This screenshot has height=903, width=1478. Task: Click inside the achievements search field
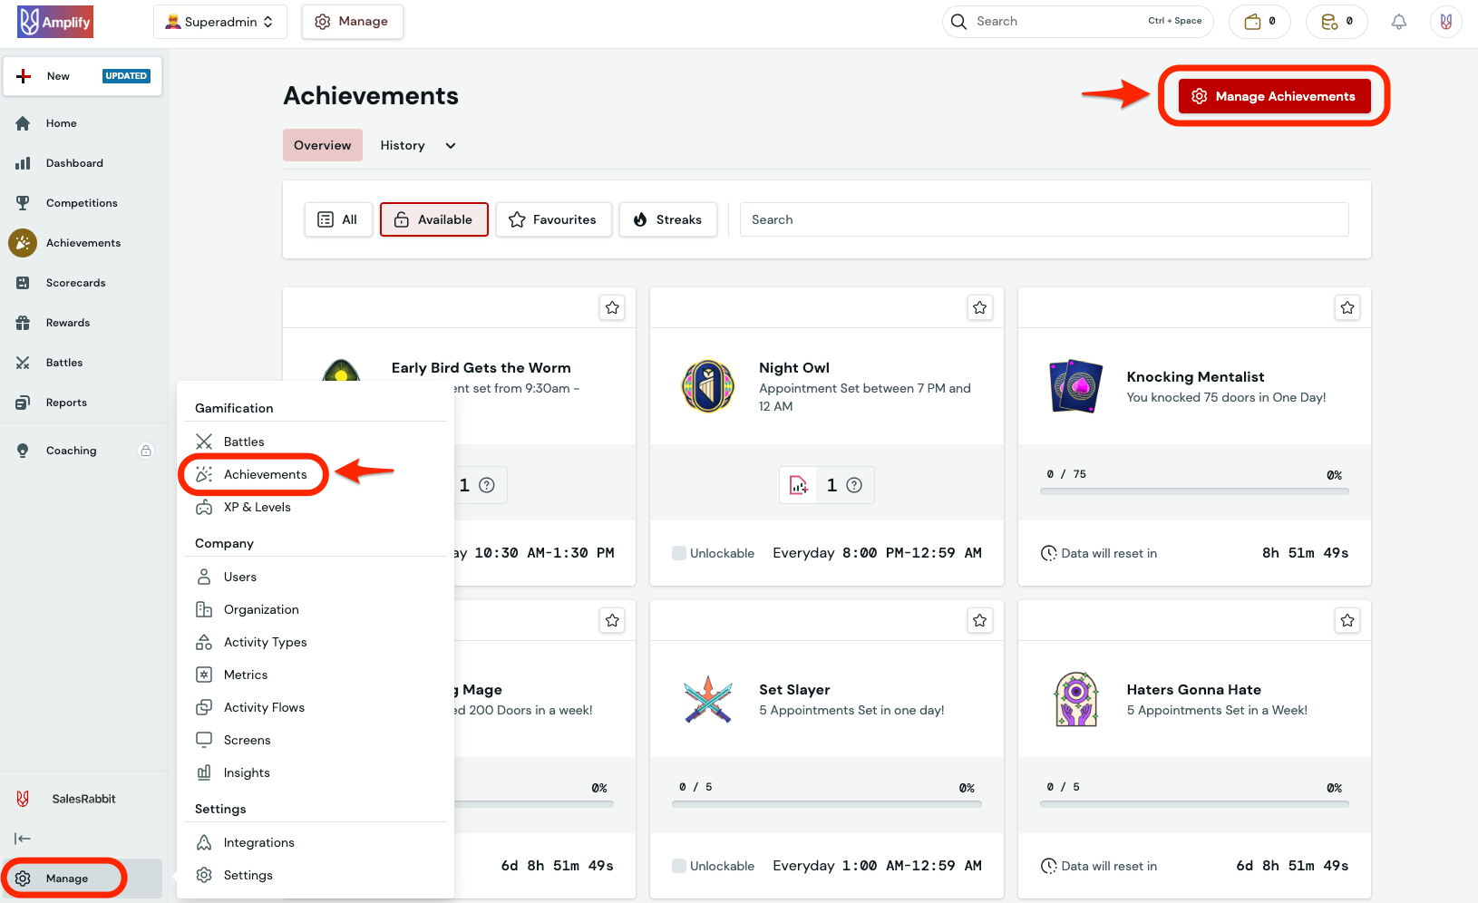point(1044,219)
